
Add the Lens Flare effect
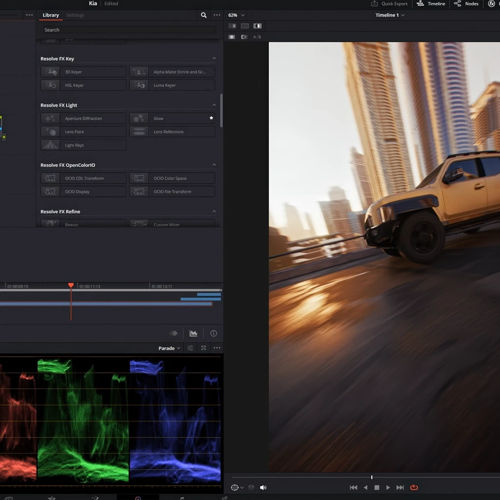[x=83, y=132]
